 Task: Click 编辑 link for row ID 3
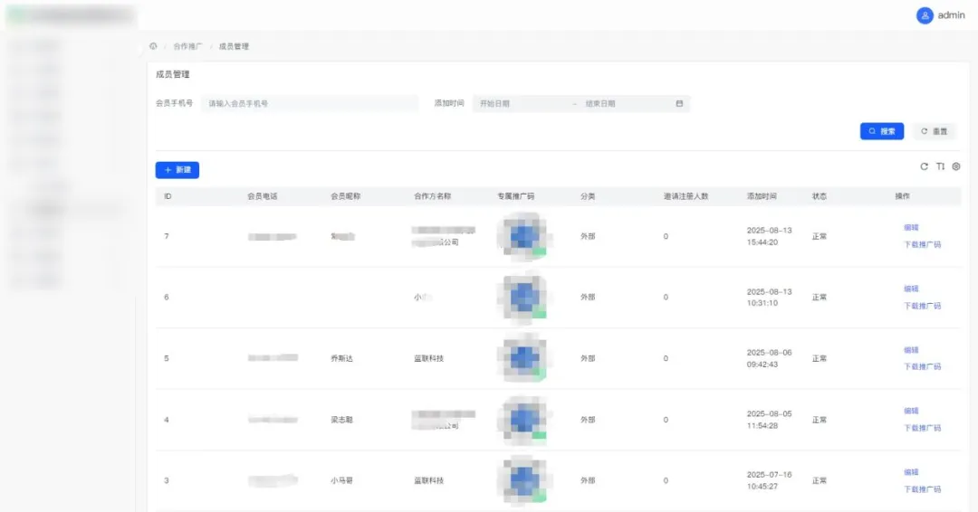point(911,472)
